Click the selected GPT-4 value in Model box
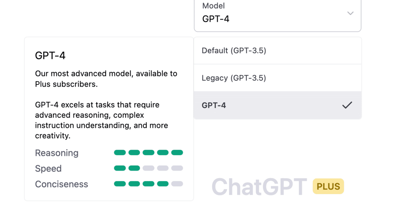The height and width of the screenshot is (215, 411). click(x=216, y=19)
